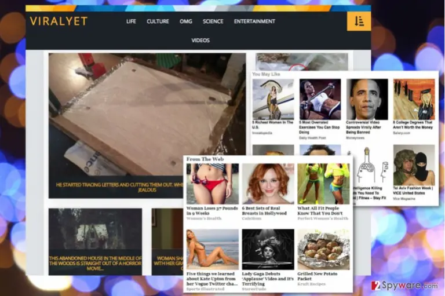Open 'Five things we learned about Kate Upton' link
445x296 pixels.
(x=212, y=279)
